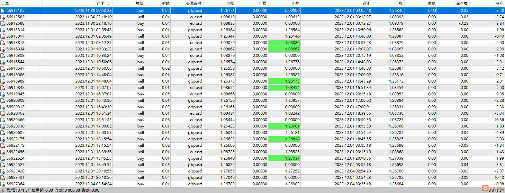
Task: Click status bar text 存款: 3 000.00
Action: pos(68,190)
